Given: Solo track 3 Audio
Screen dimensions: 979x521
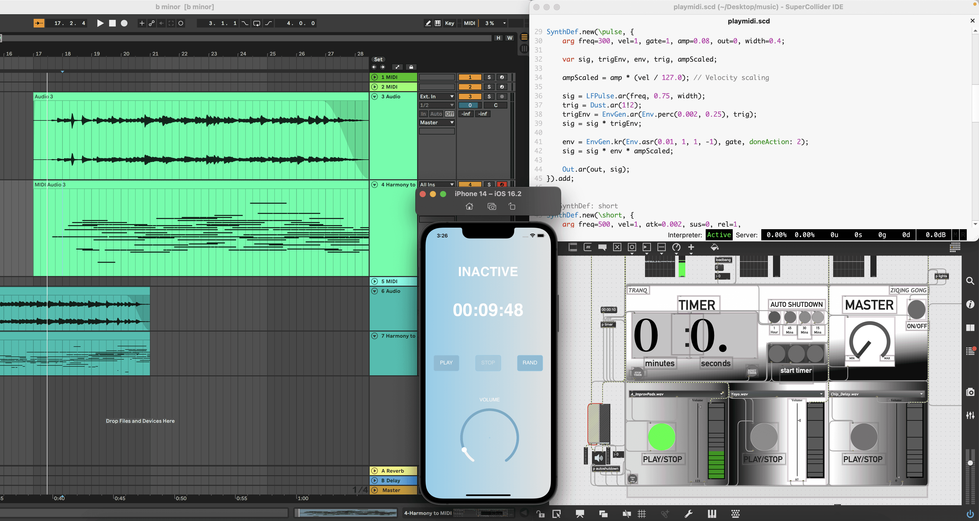Looking at the screenshot, I should pos(489,97).
